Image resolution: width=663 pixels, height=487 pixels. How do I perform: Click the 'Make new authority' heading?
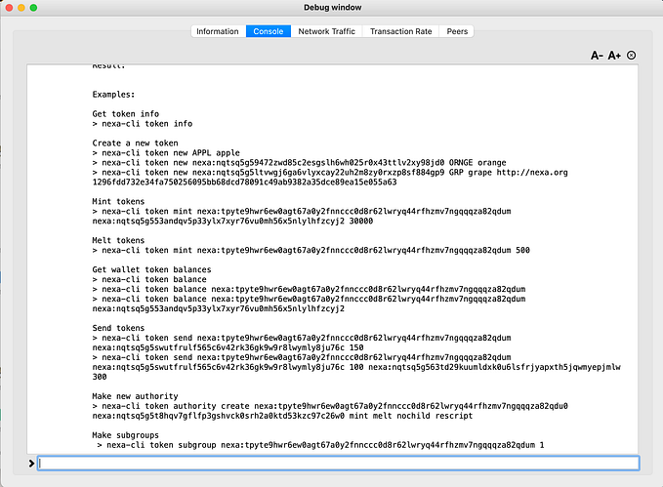point(136,395)
